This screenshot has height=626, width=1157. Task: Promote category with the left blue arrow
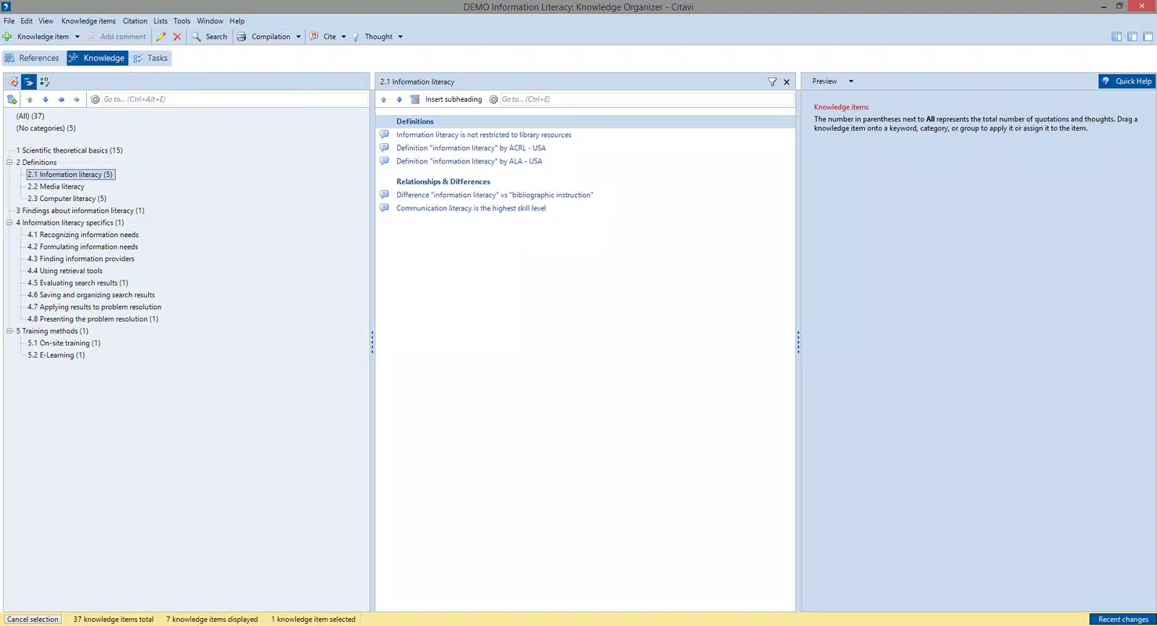(61, 99)
